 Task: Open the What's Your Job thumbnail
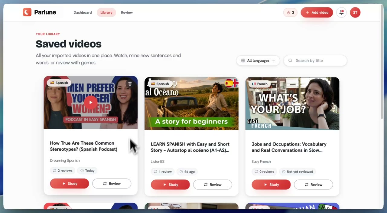[x=292, y=103]
